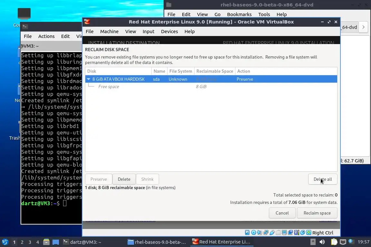Click the folder icon in file manager title bar
The image size is (371, 247).
tap(169, 5)
